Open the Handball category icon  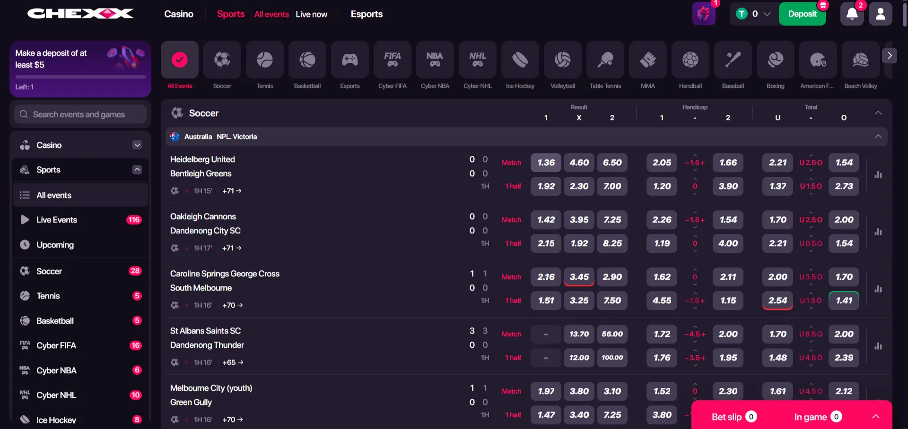click(x=690, y=60)
